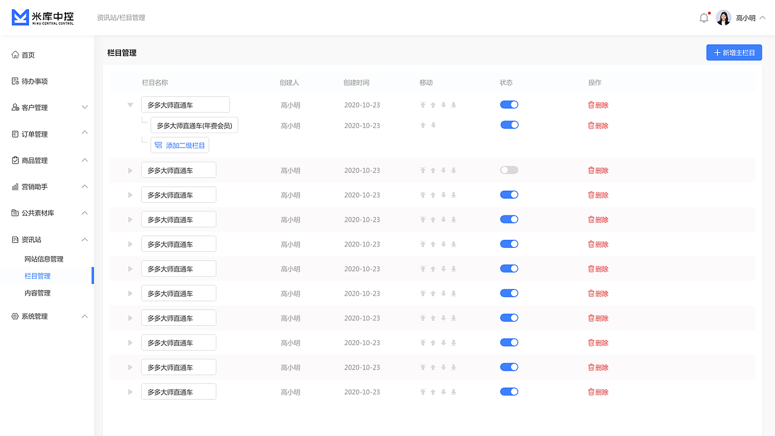This screenshot has width=775, height=436.
Task: Move first 多多大师直通车 row to top
Action: tap(423, 105)
